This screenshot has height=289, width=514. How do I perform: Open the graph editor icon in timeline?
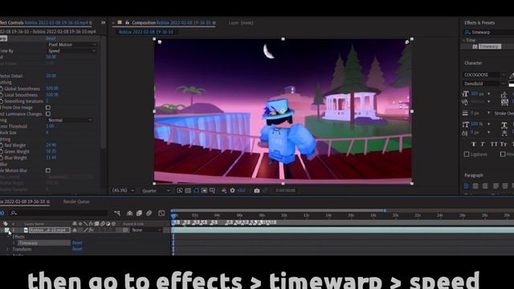(161, 213)
